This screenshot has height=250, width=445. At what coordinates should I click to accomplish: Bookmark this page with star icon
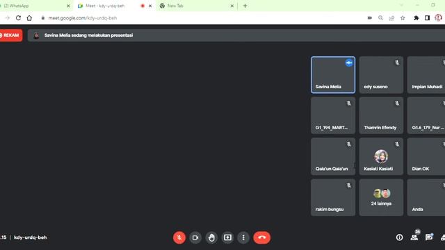(403, 18)
